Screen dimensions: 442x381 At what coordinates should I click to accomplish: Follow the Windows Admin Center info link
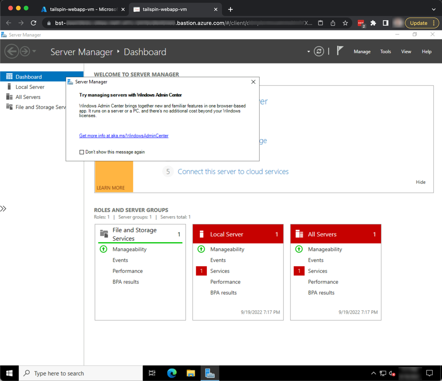click(x=124, y=136)
